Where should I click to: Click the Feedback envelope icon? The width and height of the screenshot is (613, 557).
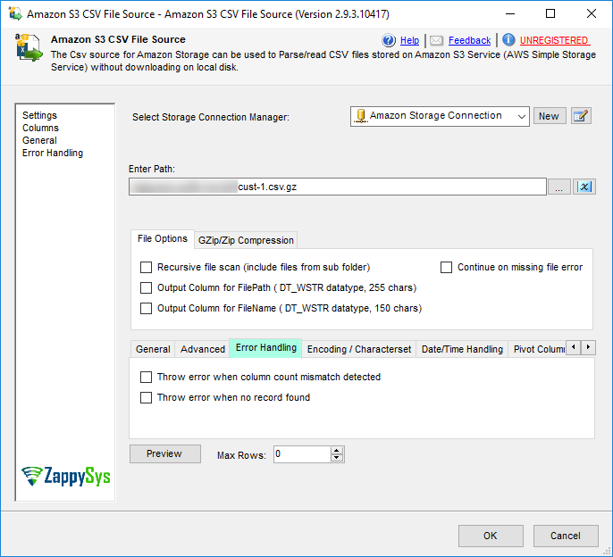tap(436, 41)
